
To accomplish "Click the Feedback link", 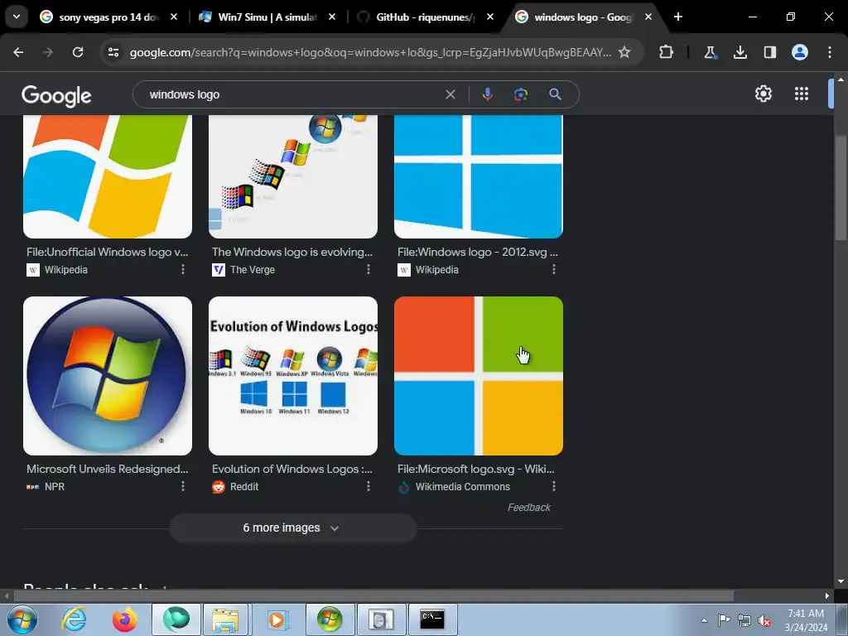I will pyautogui.click(x=529, y=508).
